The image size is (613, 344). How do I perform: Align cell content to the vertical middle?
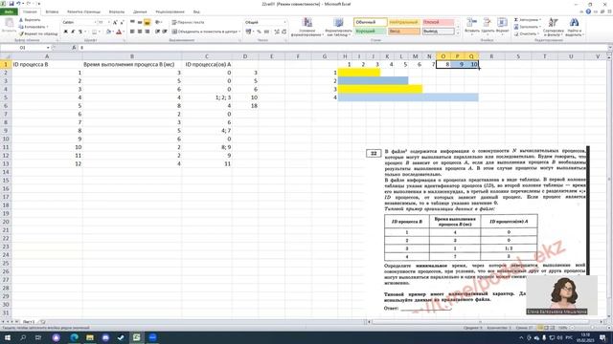click(x=140, y=22)
